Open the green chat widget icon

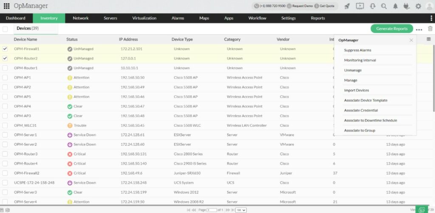tap(422, 210)
